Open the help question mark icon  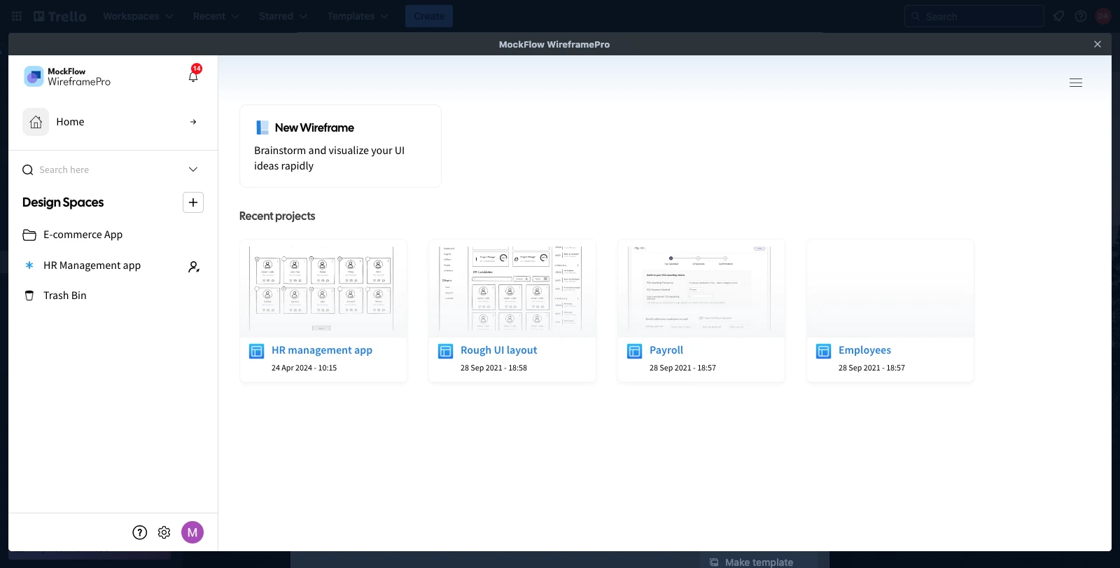pos(140,532)
